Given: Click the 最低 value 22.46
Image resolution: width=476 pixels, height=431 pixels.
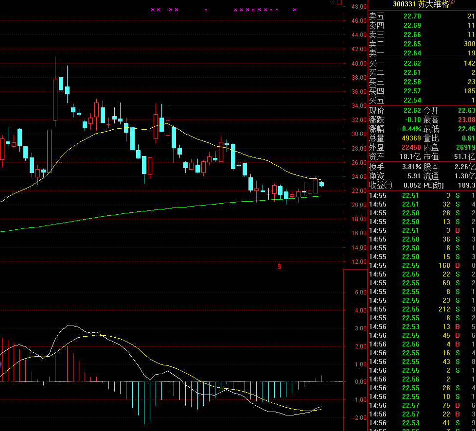Looking at the screenshot, I should click(467, 129).
